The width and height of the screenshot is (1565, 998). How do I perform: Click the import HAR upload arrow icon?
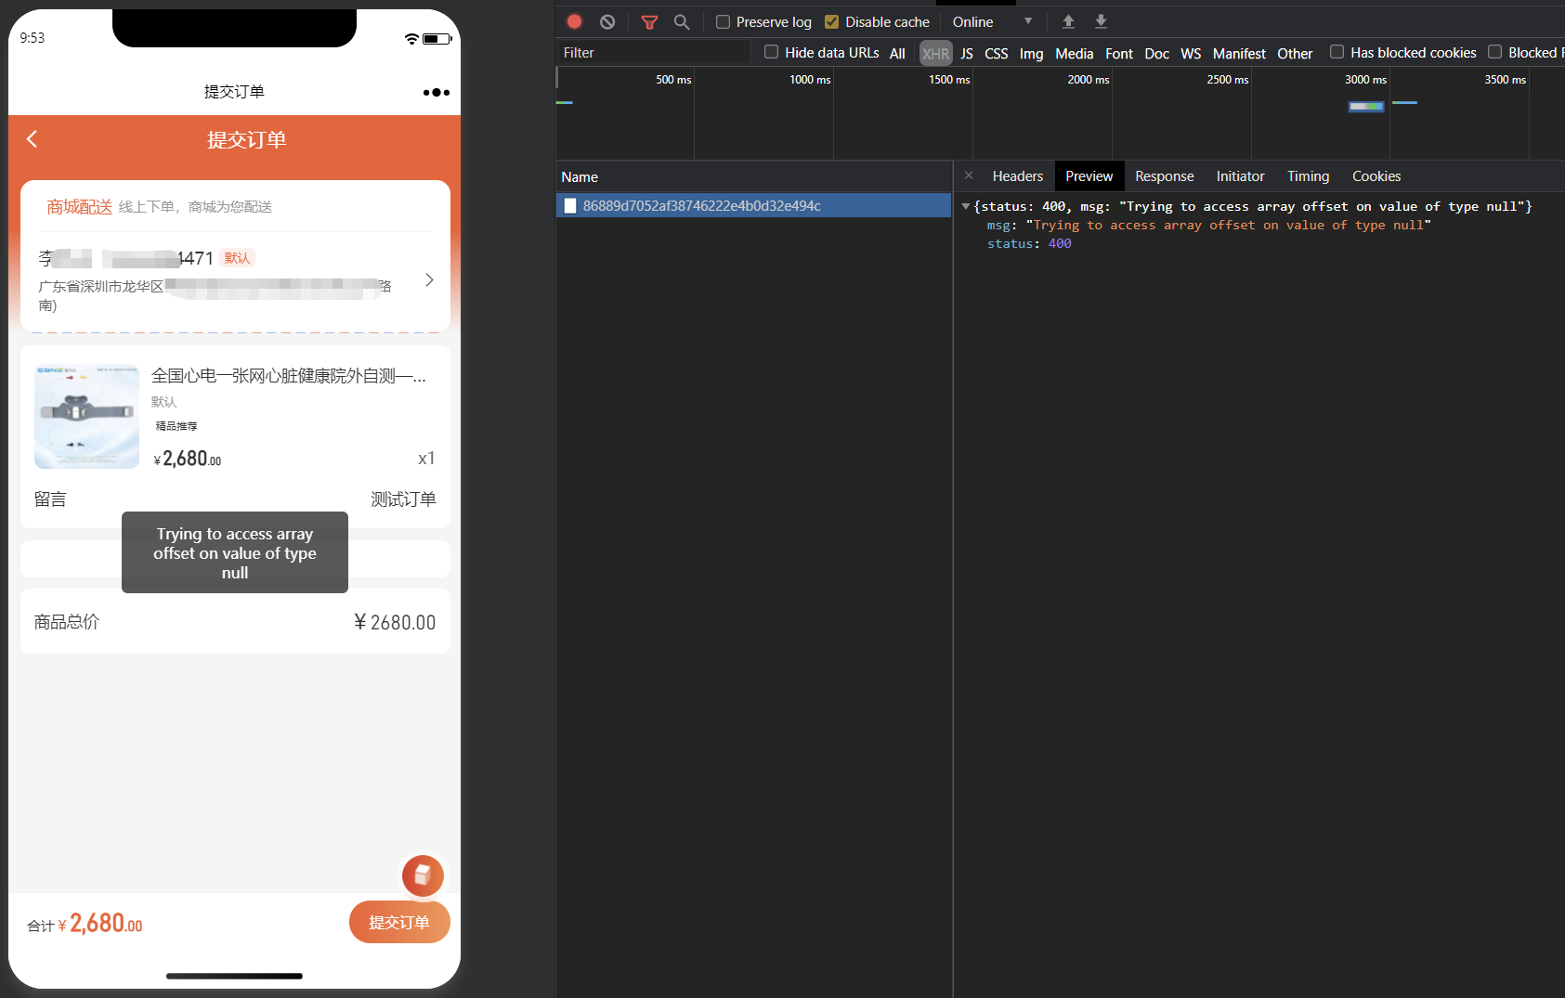click(1068, 21)
